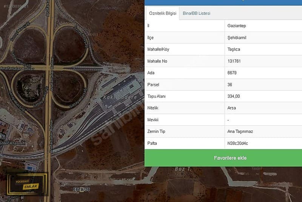Open the Bina/BB Listesi tab
Viewport: 302px width, 202px height.
coord(196,13)
